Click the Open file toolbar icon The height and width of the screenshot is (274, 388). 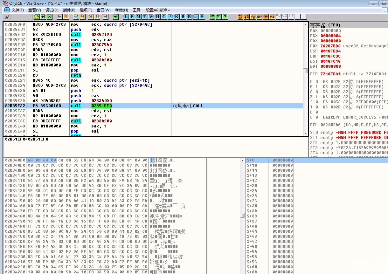point(37,17)
